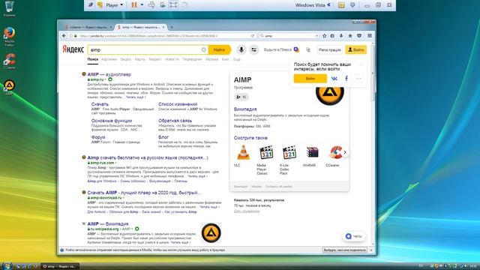
Task: Open the Основные функции sitelink
Action: click(112, 121)
